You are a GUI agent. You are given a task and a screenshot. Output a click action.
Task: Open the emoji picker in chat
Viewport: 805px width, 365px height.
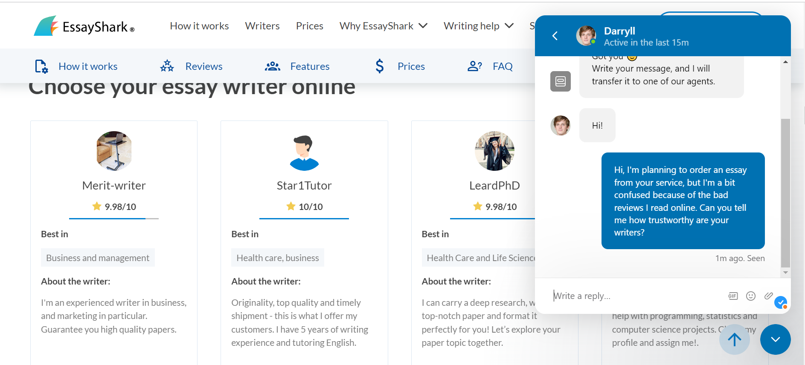pos(751,296)
